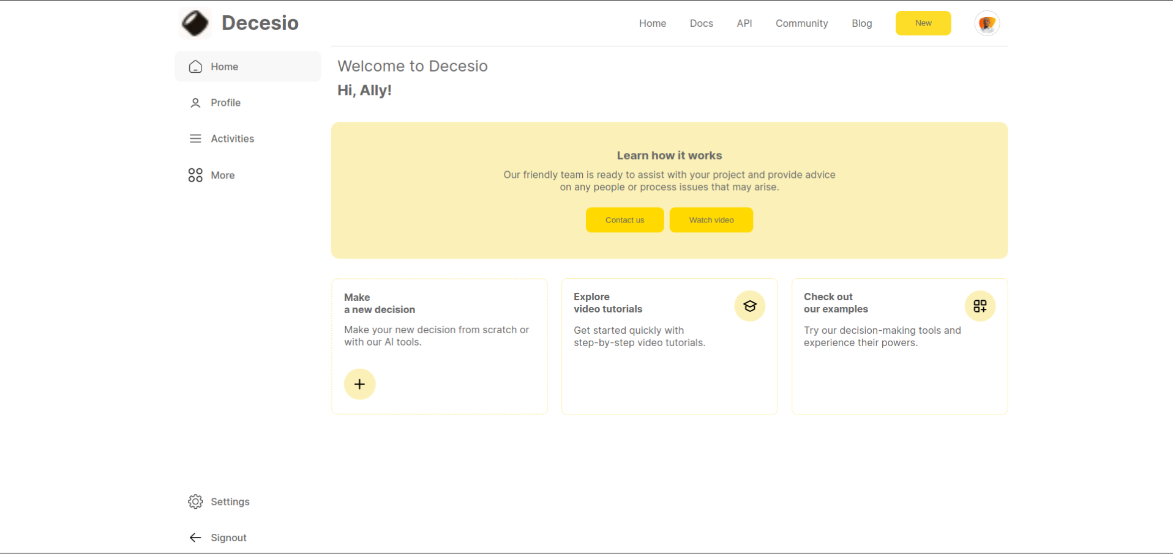Go to Community in the top navigation
This screenshot has width=1173, height=554.
pos(802,23)
